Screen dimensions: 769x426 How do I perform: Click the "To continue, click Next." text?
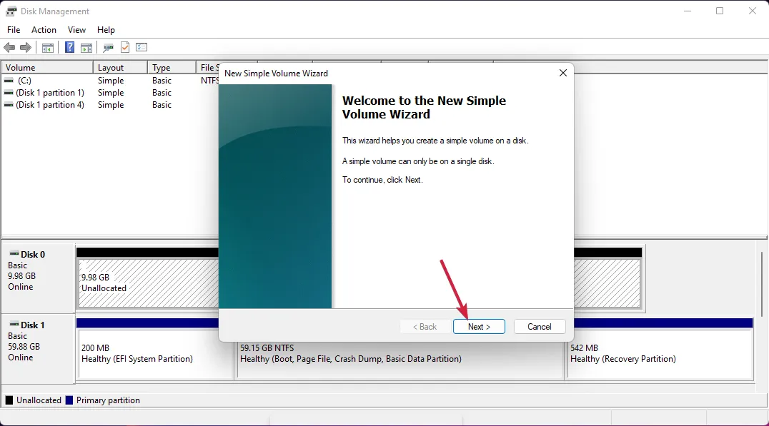[x=382, y=180]
